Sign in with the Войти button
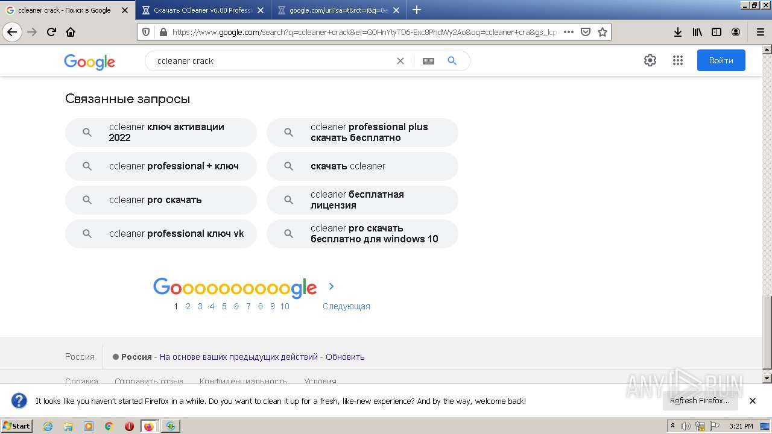Image resolution: width=772 pixels, height=434 pixels. [721, 60]
